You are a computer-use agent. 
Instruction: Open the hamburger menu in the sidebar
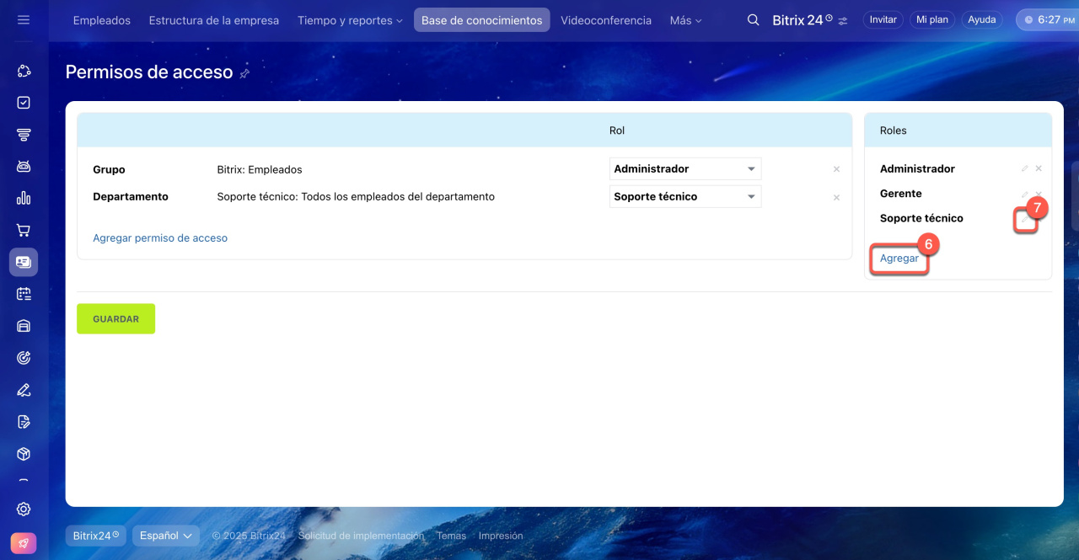(x=24, y=19)
